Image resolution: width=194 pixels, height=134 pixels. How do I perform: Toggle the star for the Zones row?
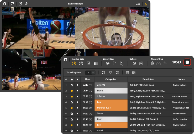[x=72, y=114]
